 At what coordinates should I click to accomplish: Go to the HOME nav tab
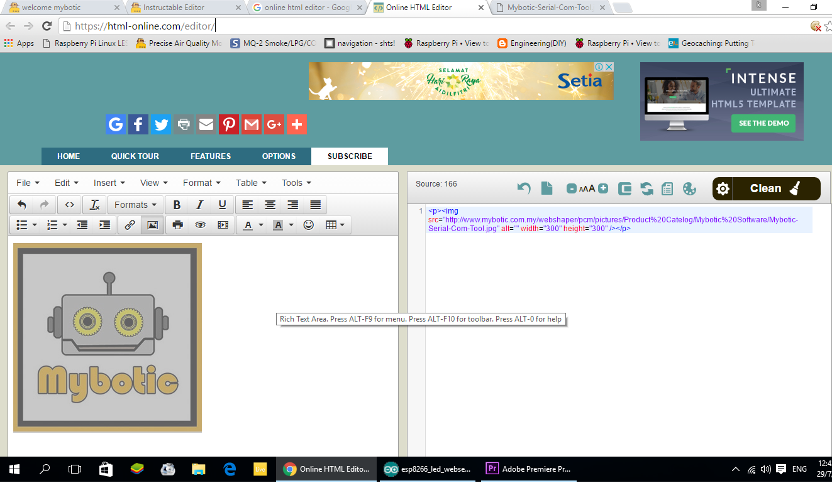pyautogui.click(x=69, y=156)
